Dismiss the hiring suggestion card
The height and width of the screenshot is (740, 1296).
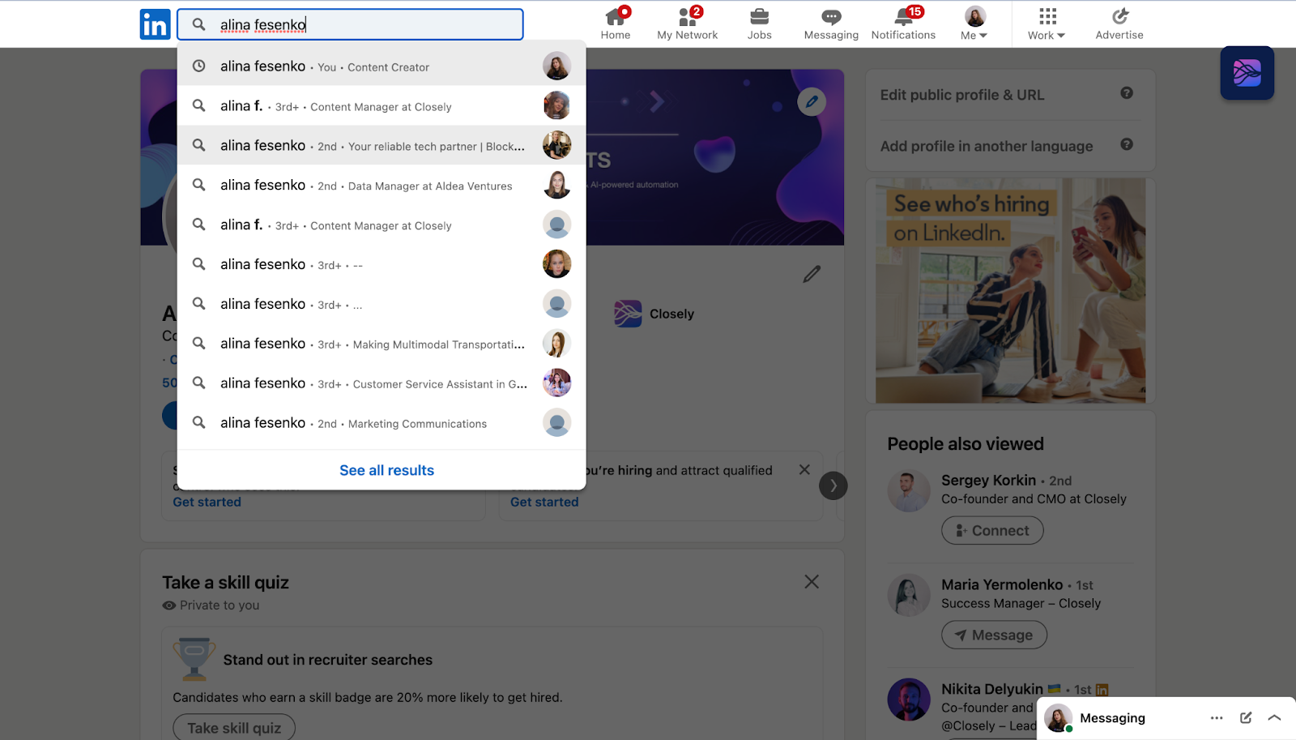pyautogui.click(x=804, y=470)
